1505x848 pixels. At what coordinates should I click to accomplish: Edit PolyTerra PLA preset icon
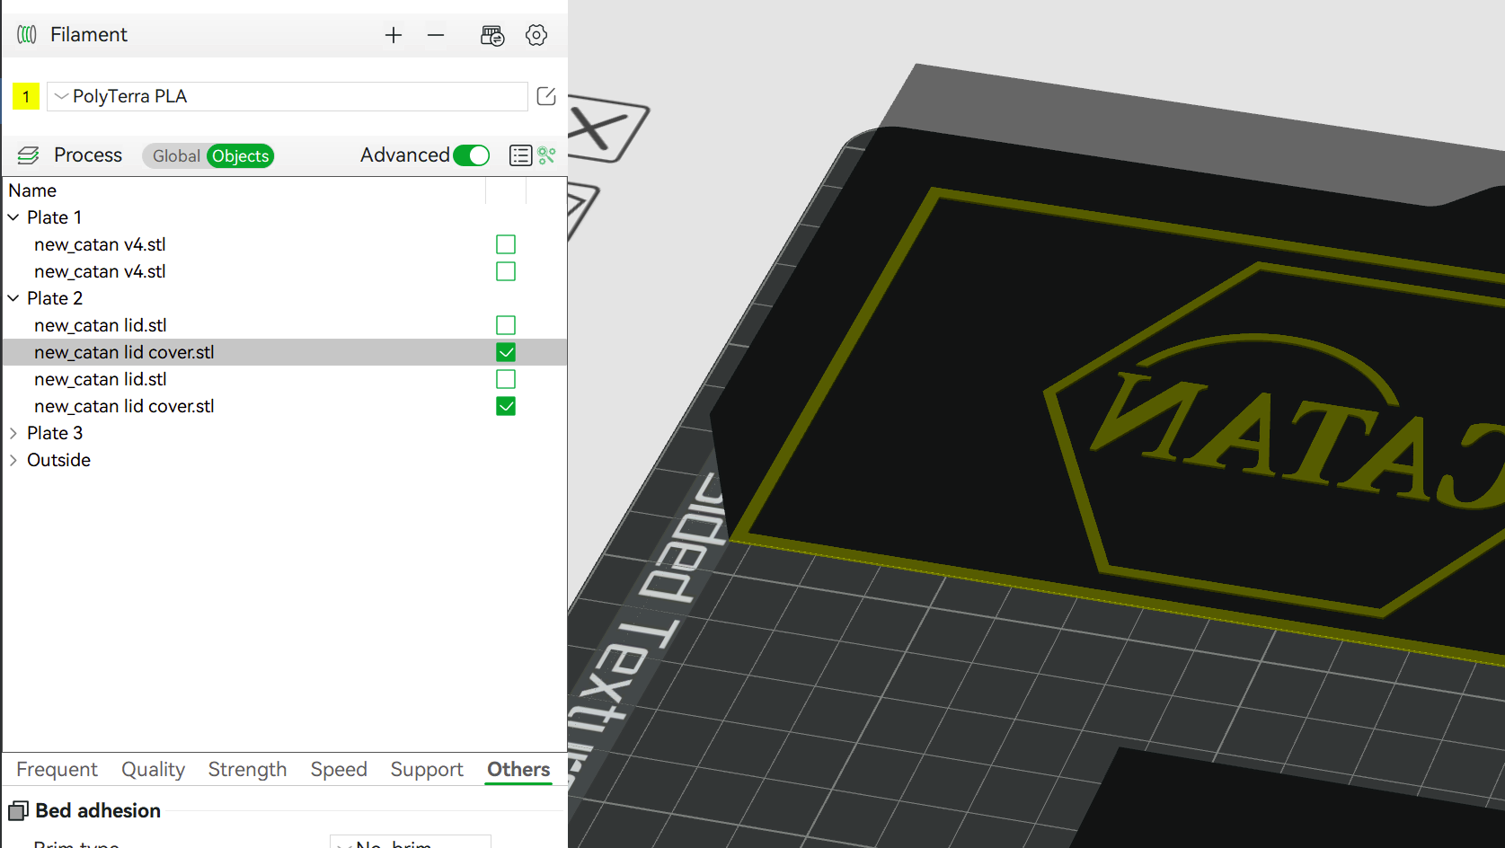pyautogui.click(x=546, y=96)
